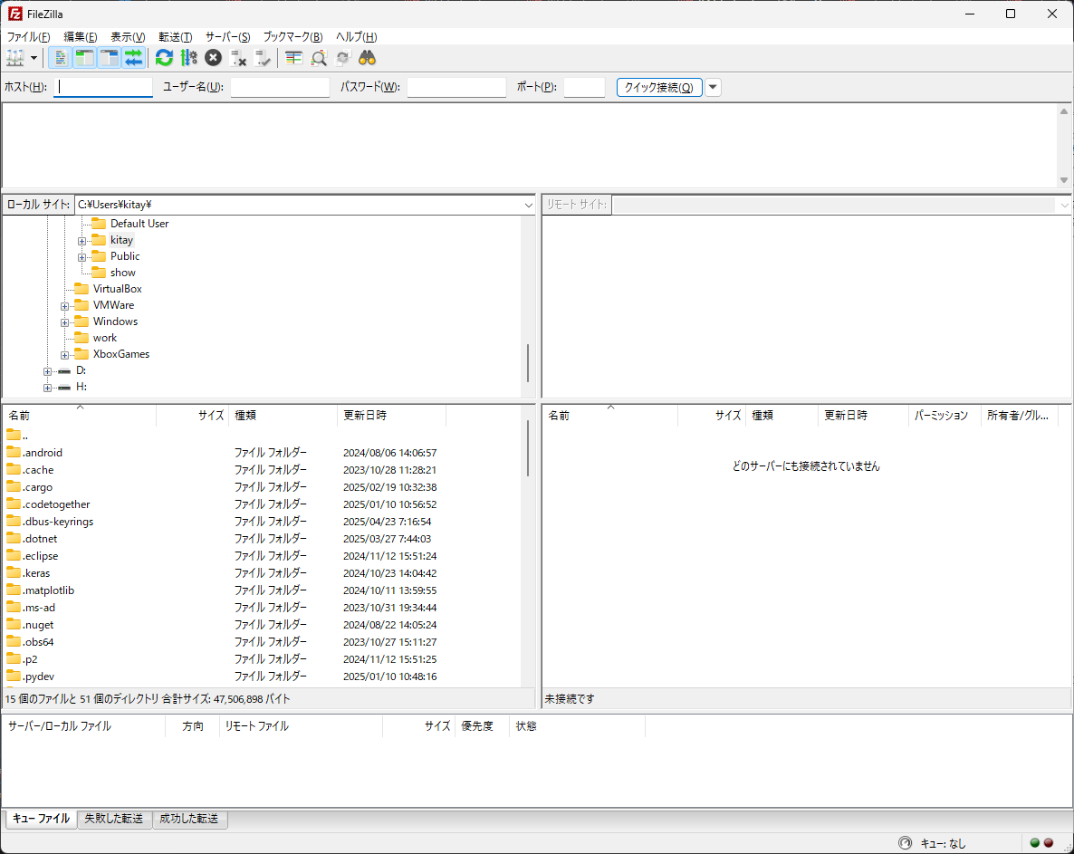Select the VirtualBox folder in tree
This screenshot has height=854, width=1074.
117,289
